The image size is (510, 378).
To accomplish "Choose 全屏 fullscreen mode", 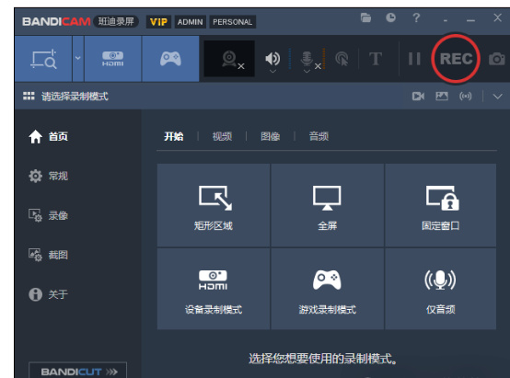I will (327, 205).
